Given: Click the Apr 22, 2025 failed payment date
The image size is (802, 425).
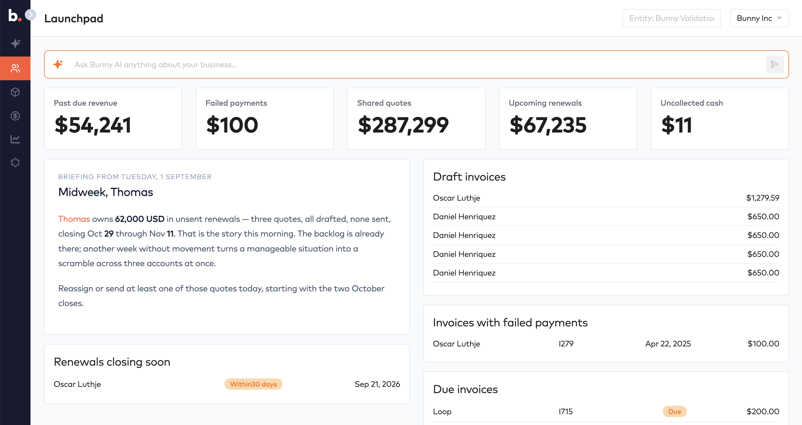Looking at the screenshot, I should pyautogui.click(x=668, y=344).
